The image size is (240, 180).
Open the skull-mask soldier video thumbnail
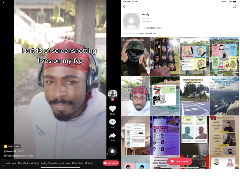[x=135, y=56]
